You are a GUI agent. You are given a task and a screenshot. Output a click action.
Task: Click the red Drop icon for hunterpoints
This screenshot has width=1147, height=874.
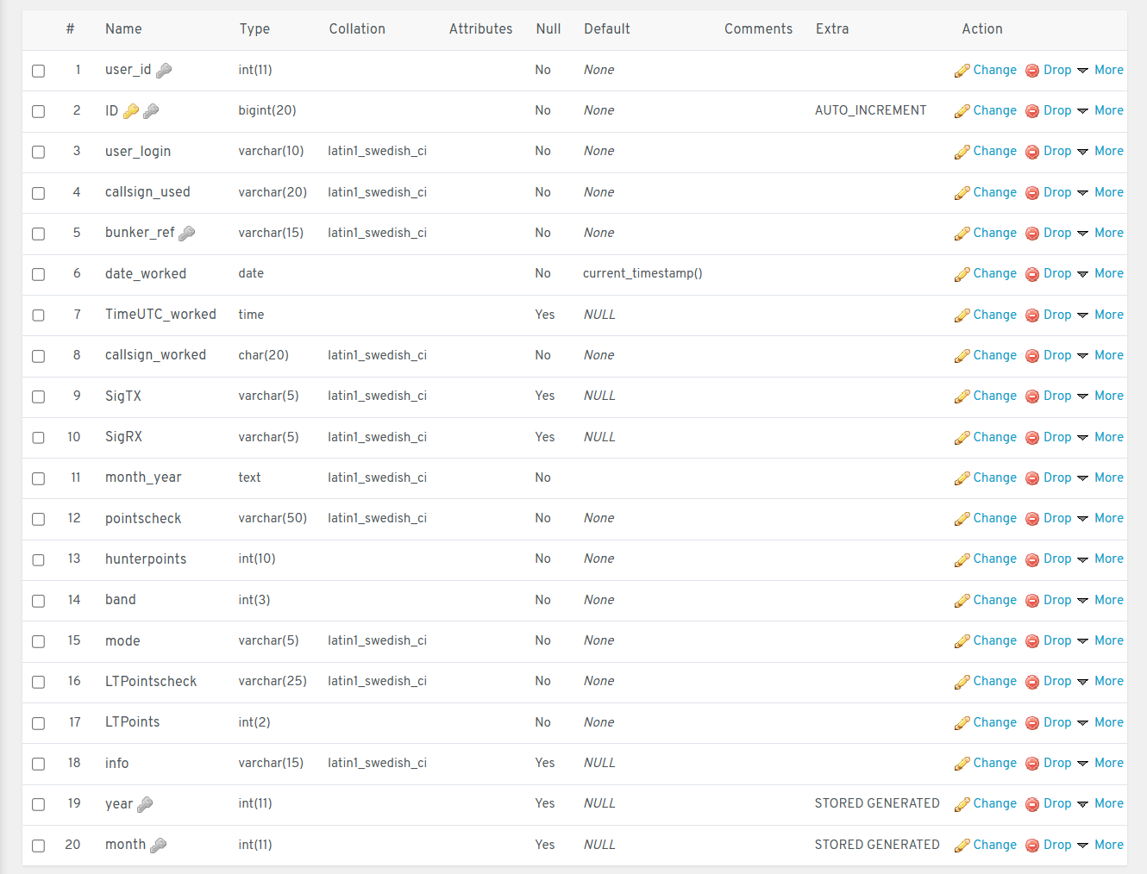click(x=1031, y=560)
